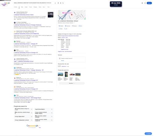Click the Google logo at top left

(7, 3)
